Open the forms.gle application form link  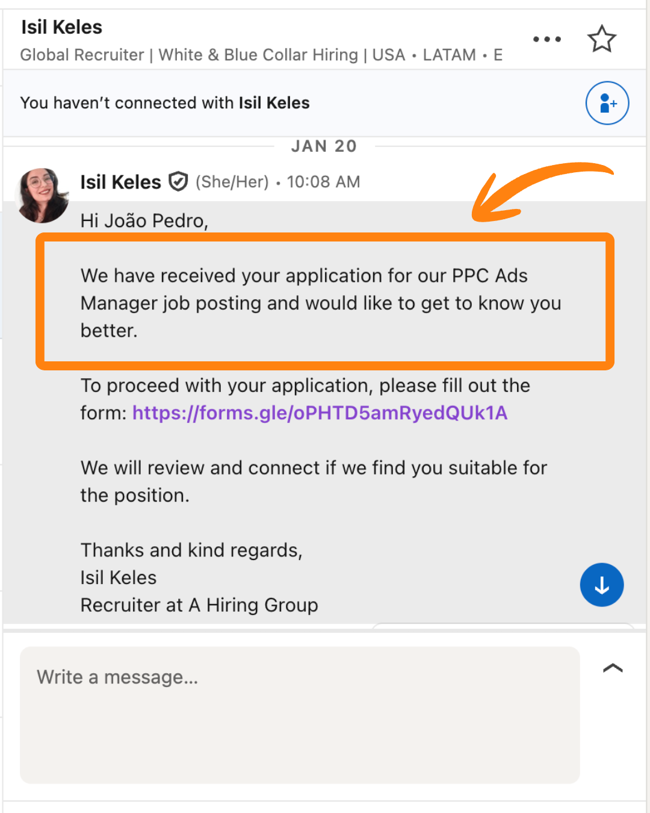[x=320, y=413]
